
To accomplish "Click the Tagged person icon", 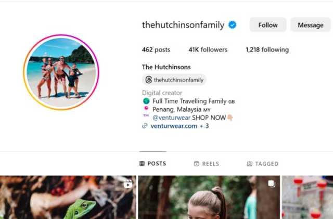I will click(x=250, y=163).
